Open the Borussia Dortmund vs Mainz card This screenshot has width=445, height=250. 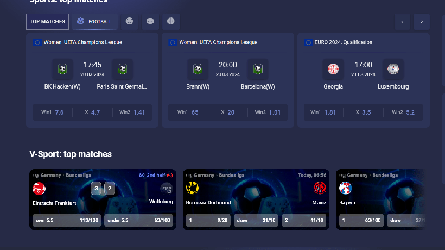(256, 199)
